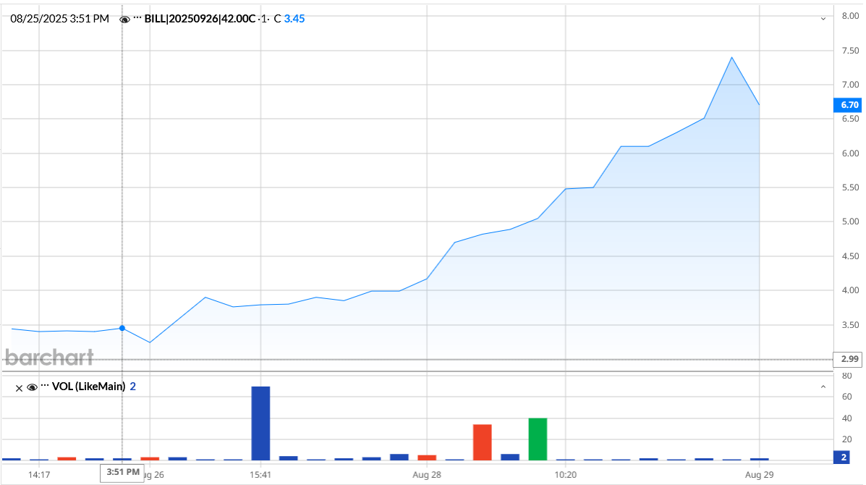This screenshot has width=866, height=485.
Task: Toggle visibility eye for VOL study
Action: 32,387
